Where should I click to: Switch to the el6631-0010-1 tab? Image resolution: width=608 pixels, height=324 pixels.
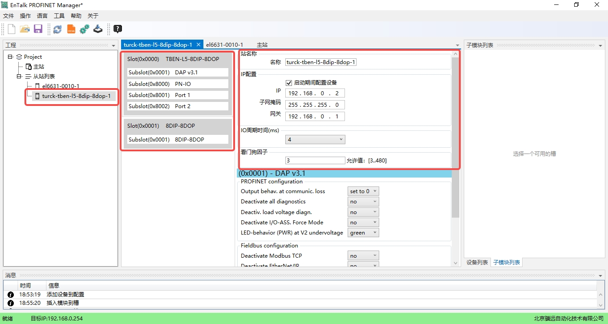coord(224,45)
